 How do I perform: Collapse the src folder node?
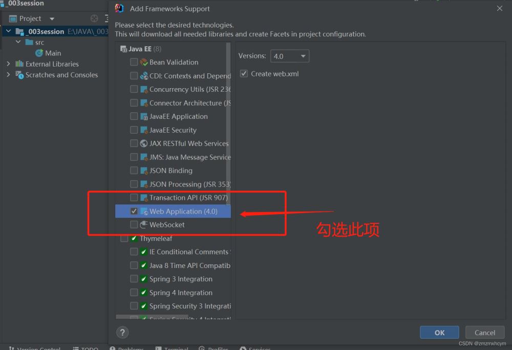[18, 42]
